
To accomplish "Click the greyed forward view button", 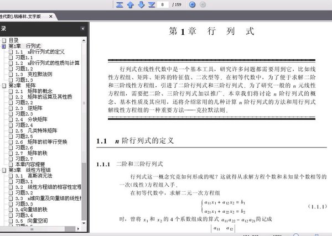I will (x=203, y=4).
